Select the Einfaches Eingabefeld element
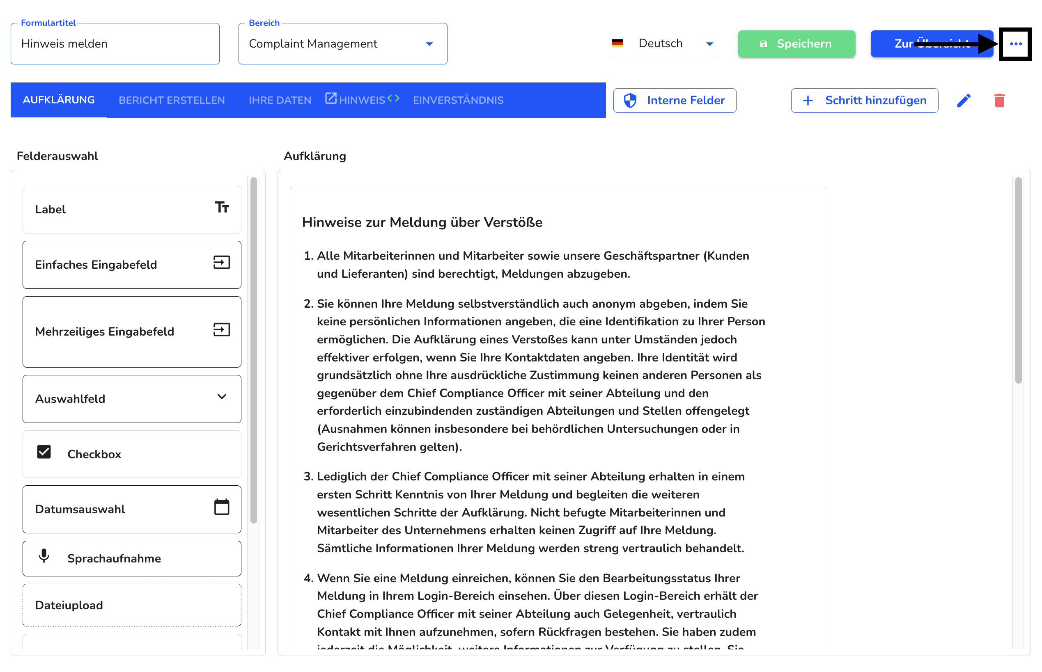1042x672 pixels. [131, 265]
